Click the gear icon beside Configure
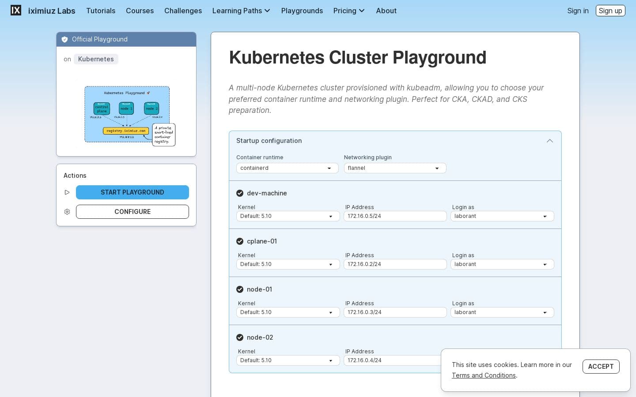The height and width of the screenshot is (397, 636). point(67,212)
